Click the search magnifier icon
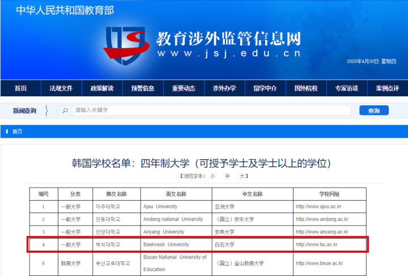This screenshot has width=408, height=276. 66,111
